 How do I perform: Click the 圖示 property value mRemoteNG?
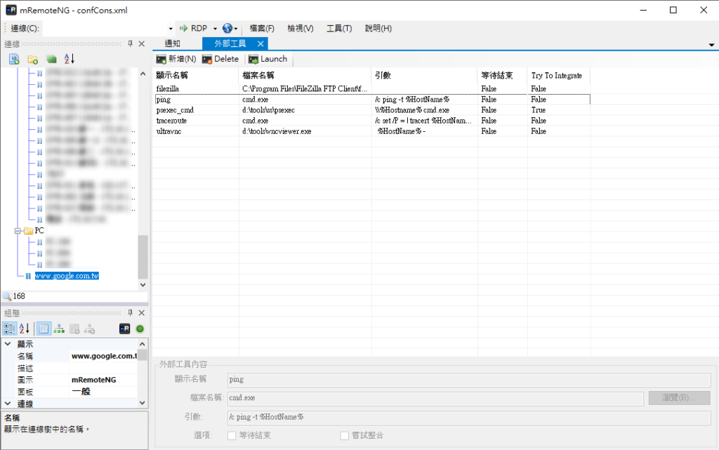tap(104, 380)
